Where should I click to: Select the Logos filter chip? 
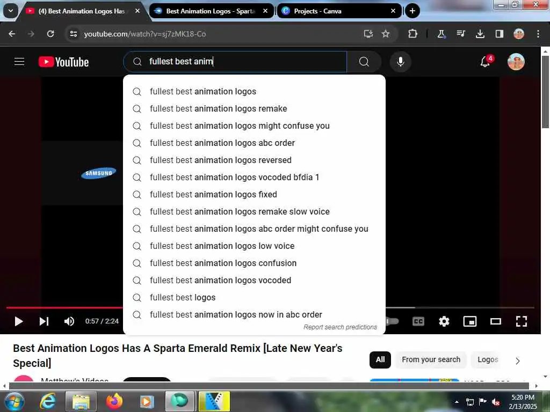click(x=488, y=360)
